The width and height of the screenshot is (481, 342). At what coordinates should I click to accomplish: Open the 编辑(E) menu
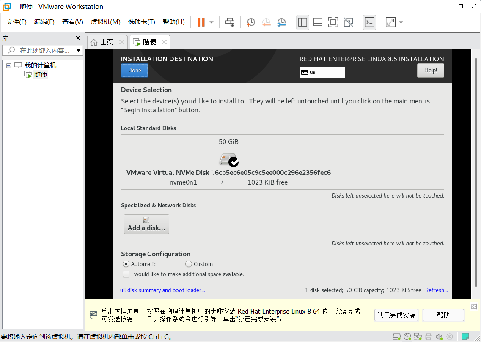pos(44,22)
